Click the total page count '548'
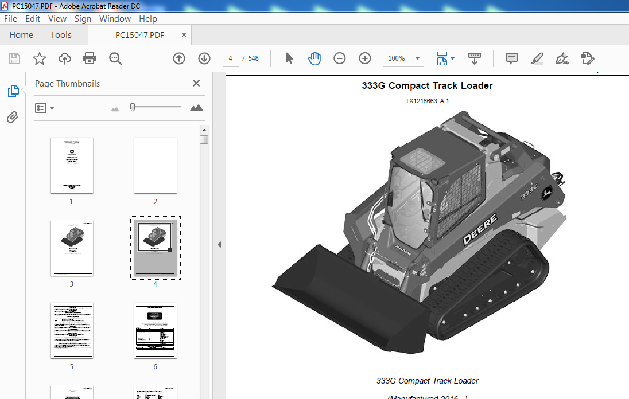629x399 pixels. click(254, 58)
